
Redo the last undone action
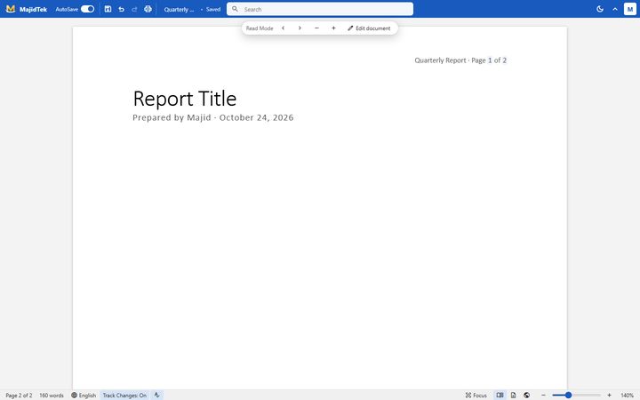[x=134, y=9]
